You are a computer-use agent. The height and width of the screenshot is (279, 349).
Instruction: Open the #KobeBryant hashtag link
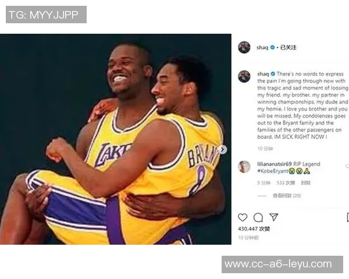pyautogui.click(x=273, y=171)
